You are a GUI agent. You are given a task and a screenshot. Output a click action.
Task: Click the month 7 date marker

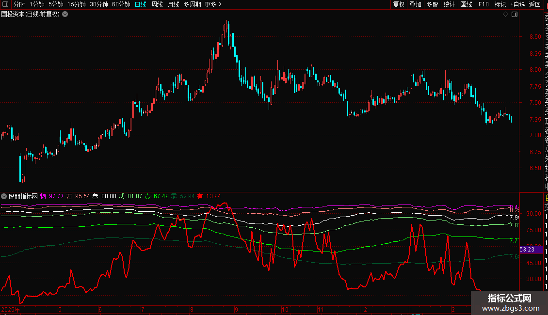click(x=143, y=309)
